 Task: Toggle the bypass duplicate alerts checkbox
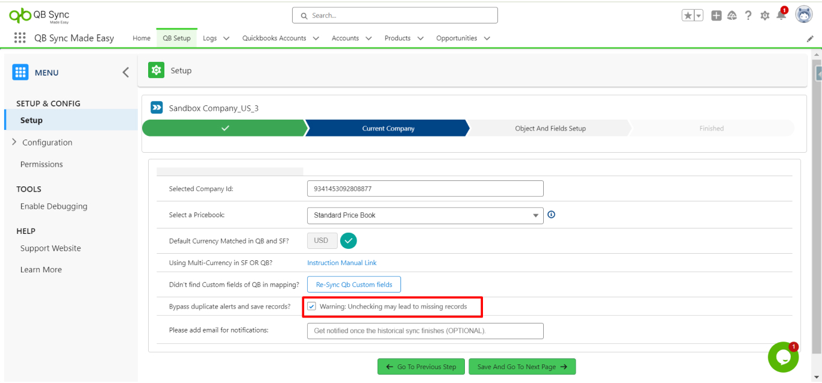(x=312, y=307)
